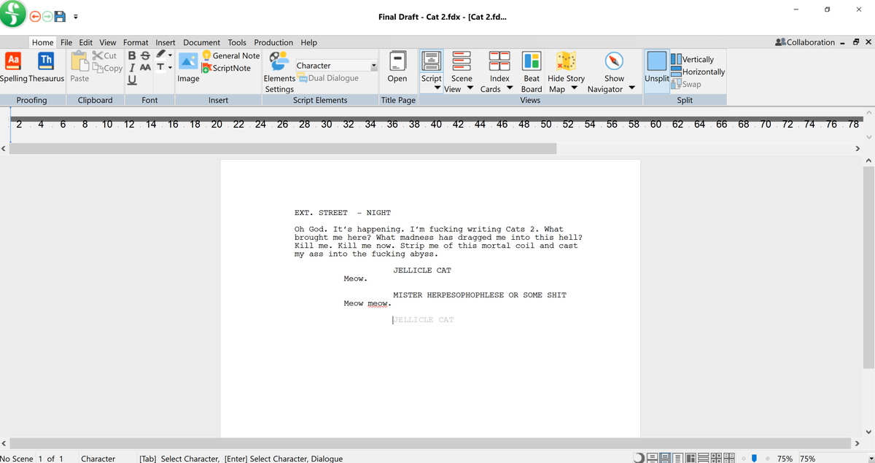
Task: Click the EXT. STREET - NIGHT scene heading
Action: (x=343, y=213)
